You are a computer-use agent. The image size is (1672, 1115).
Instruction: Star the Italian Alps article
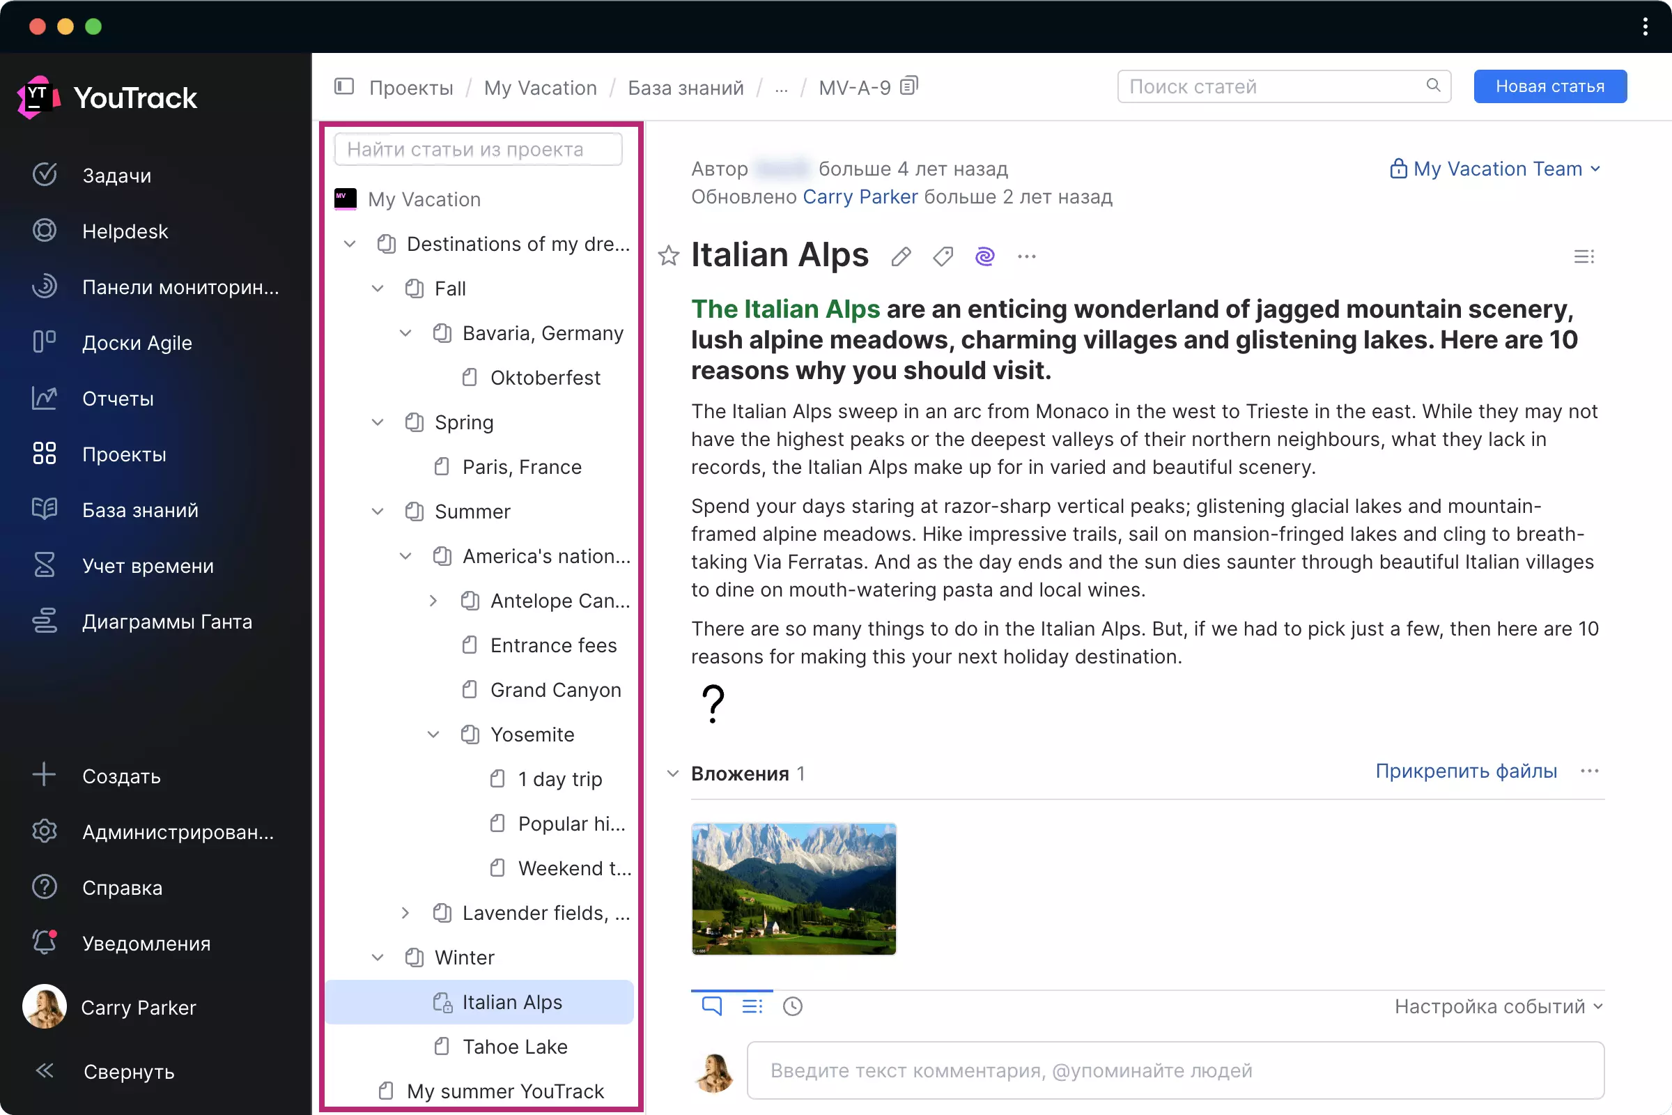coord(668,256)
